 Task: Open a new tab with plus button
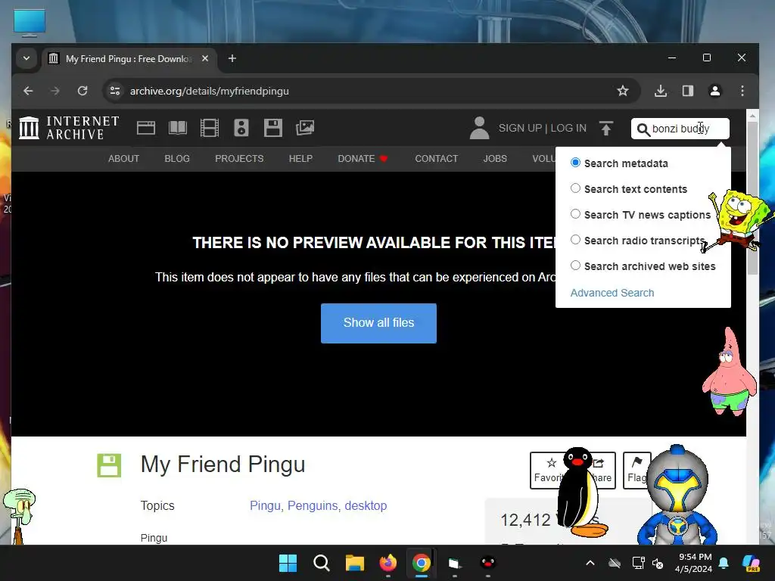coord(232,58)
